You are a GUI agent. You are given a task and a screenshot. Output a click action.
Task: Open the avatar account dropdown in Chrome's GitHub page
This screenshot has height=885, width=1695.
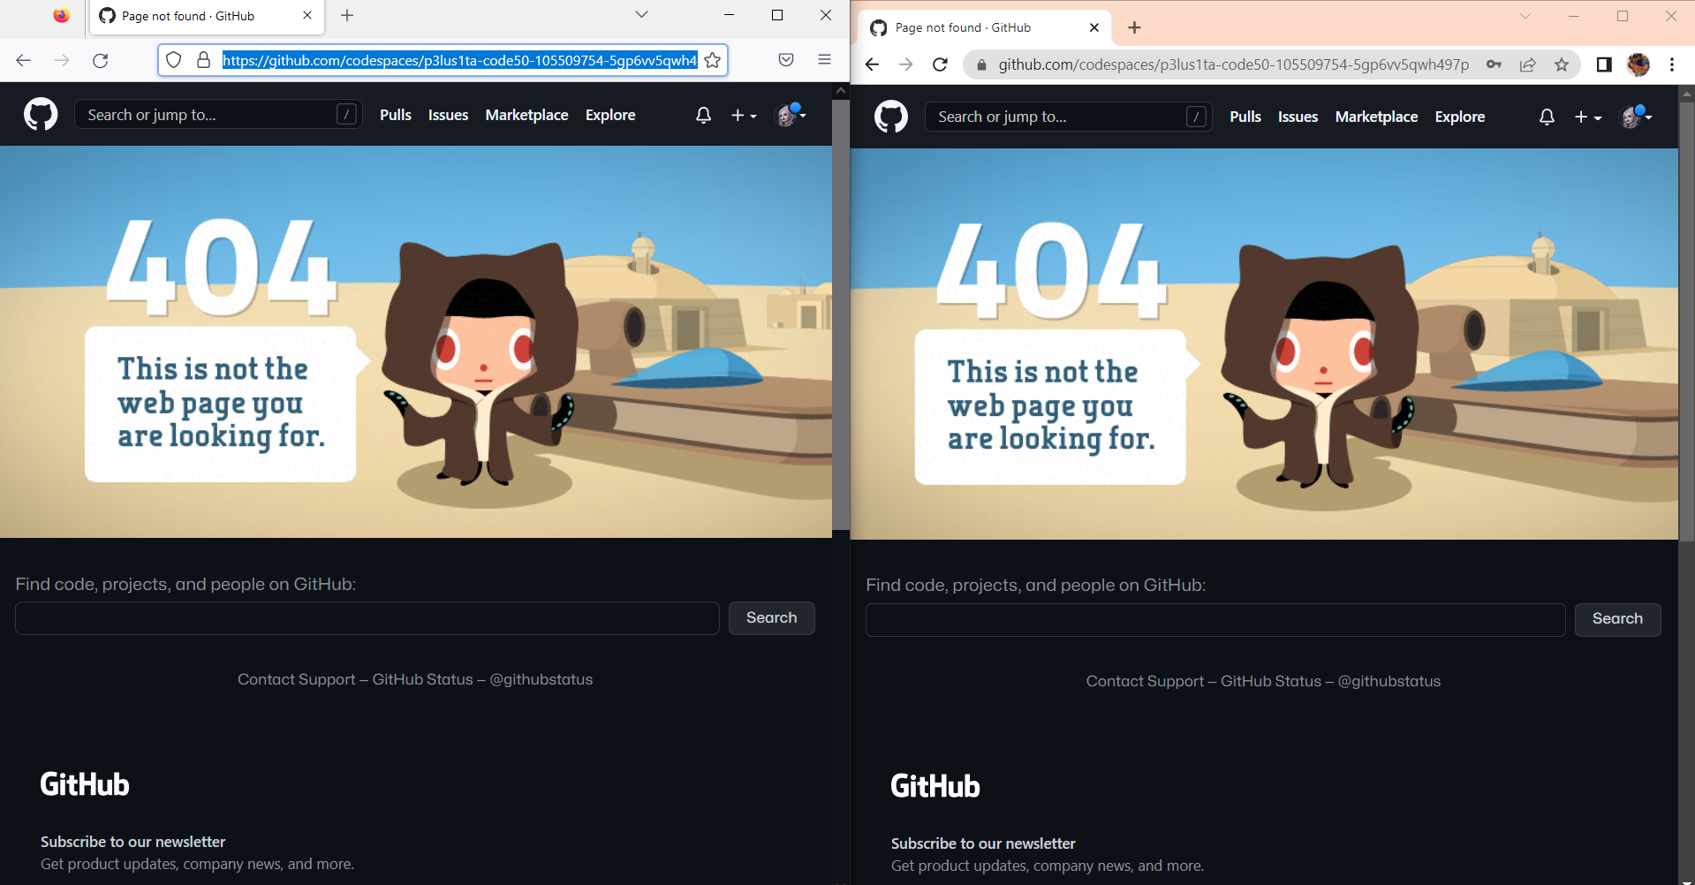[x=1635, y=117]
